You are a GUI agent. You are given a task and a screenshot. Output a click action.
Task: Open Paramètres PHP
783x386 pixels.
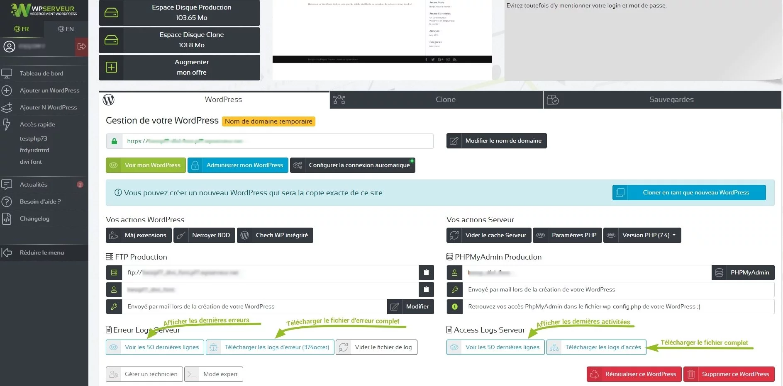click(x=567, y=235)
